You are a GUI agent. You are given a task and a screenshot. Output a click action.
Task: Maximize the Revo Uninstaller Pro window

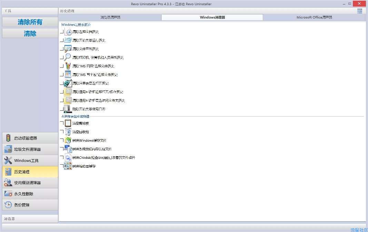(x=349, y=4)
